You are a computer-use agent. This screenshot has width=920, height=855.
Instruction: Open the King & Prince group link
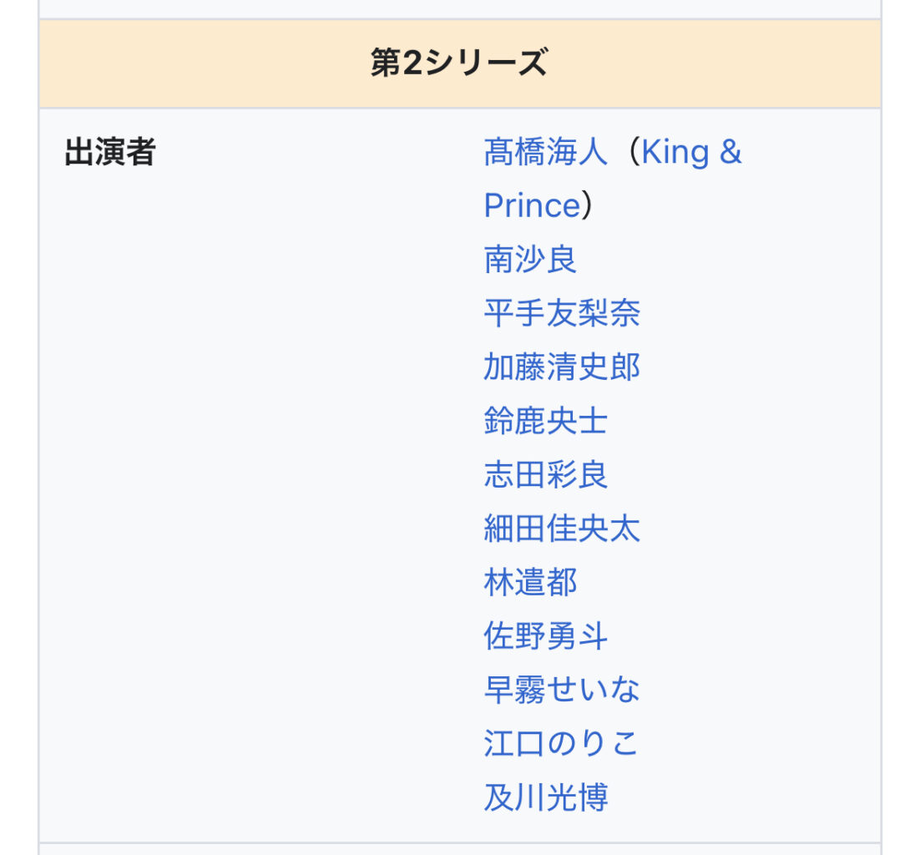point(613,179)
